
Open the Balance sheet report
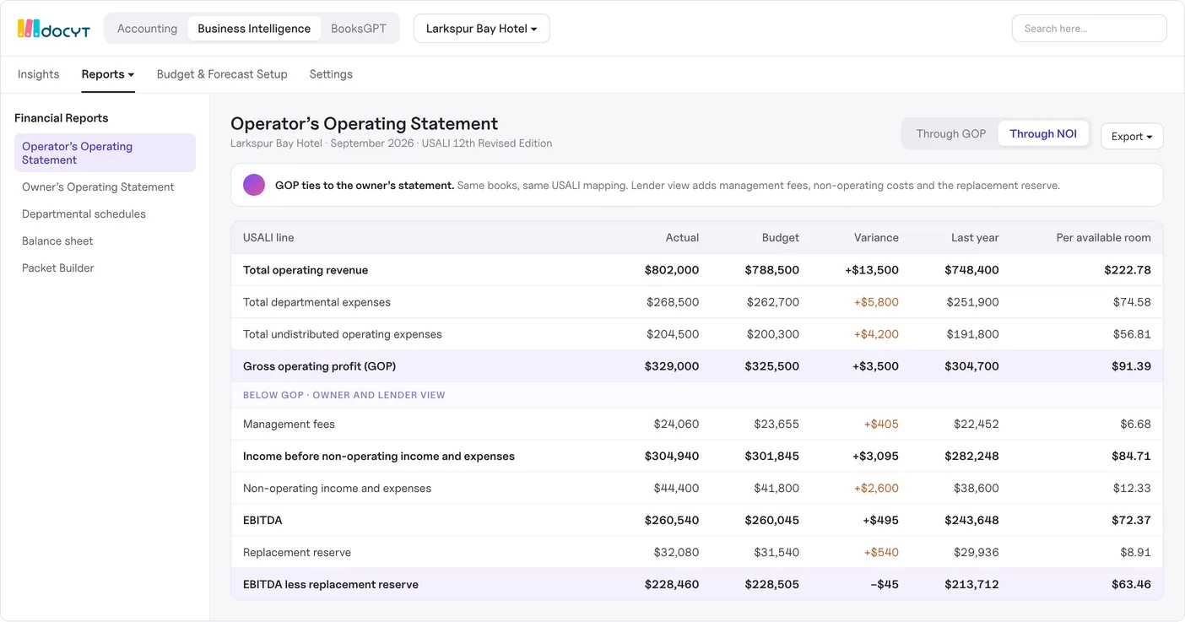(57, 241)
